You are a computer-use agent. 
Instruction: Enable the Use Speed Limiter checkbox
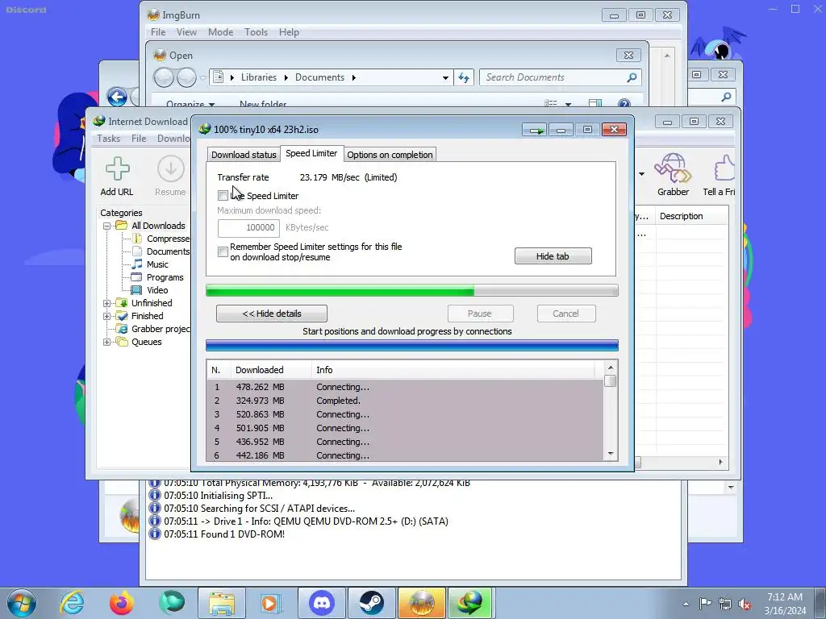(223, 196)
